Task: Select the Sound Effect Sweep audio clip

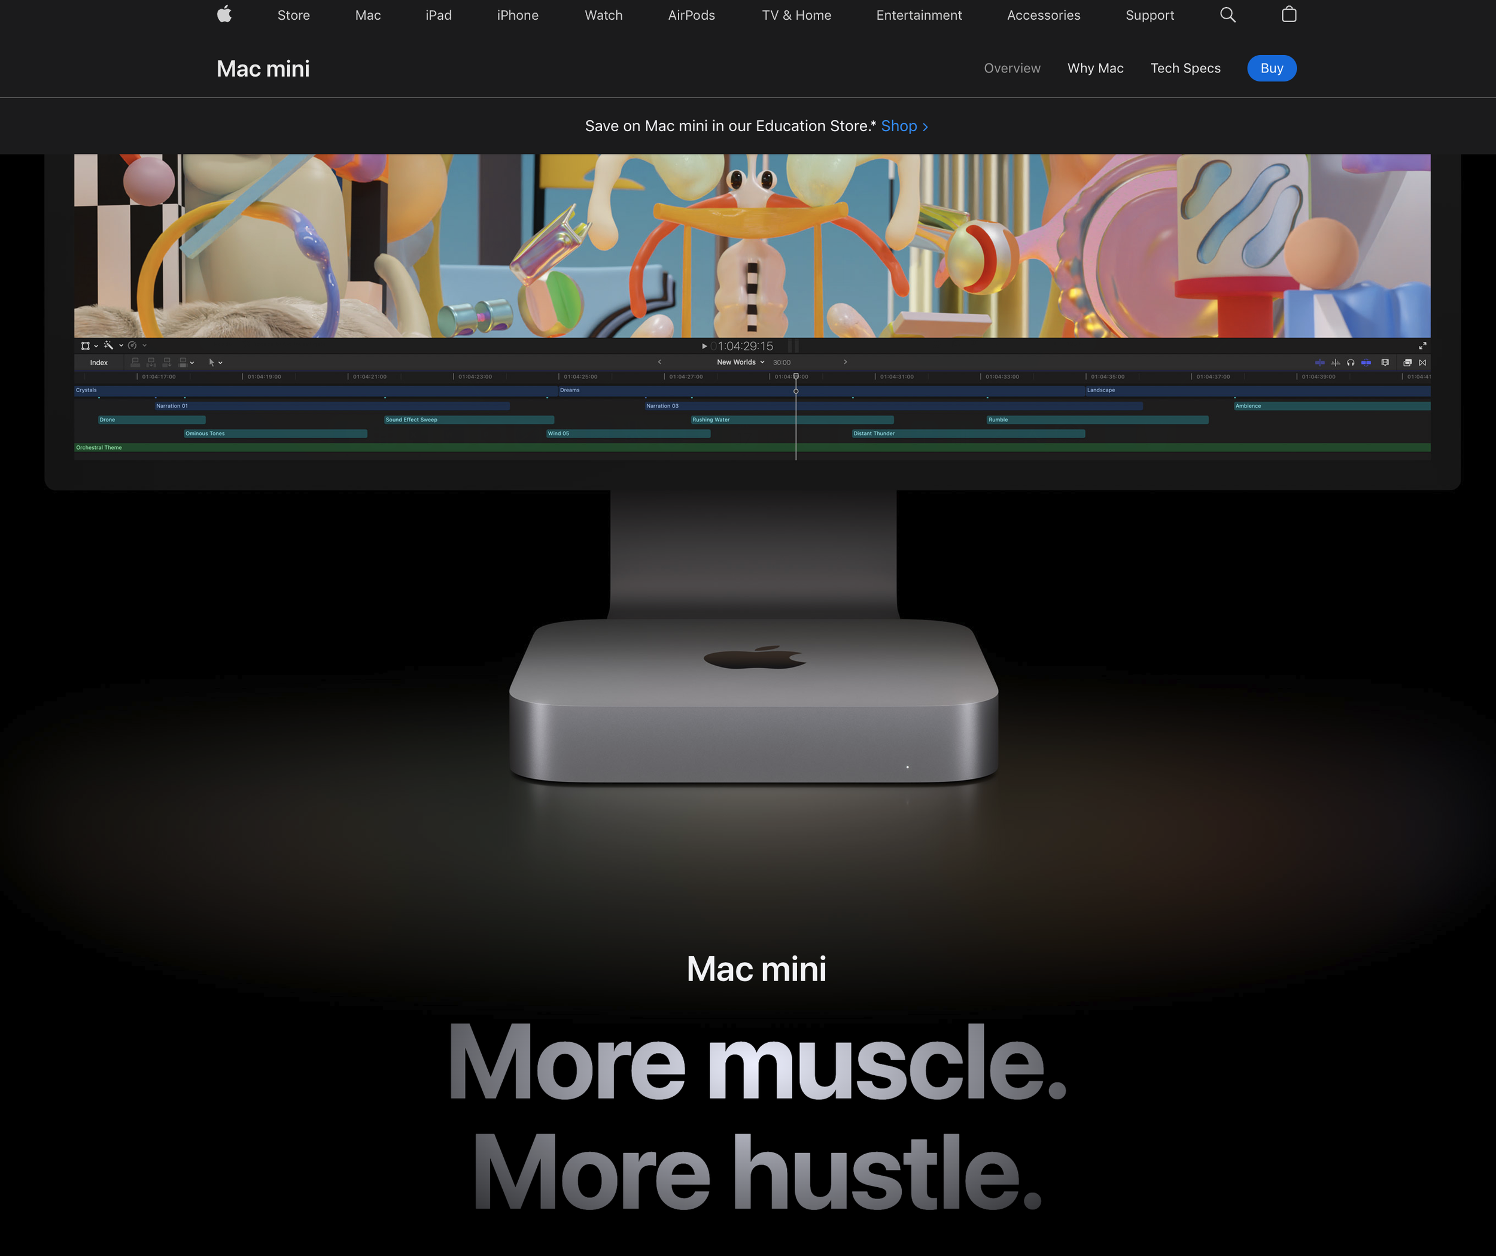Action: pyautogui.click(x=468, y=420)
